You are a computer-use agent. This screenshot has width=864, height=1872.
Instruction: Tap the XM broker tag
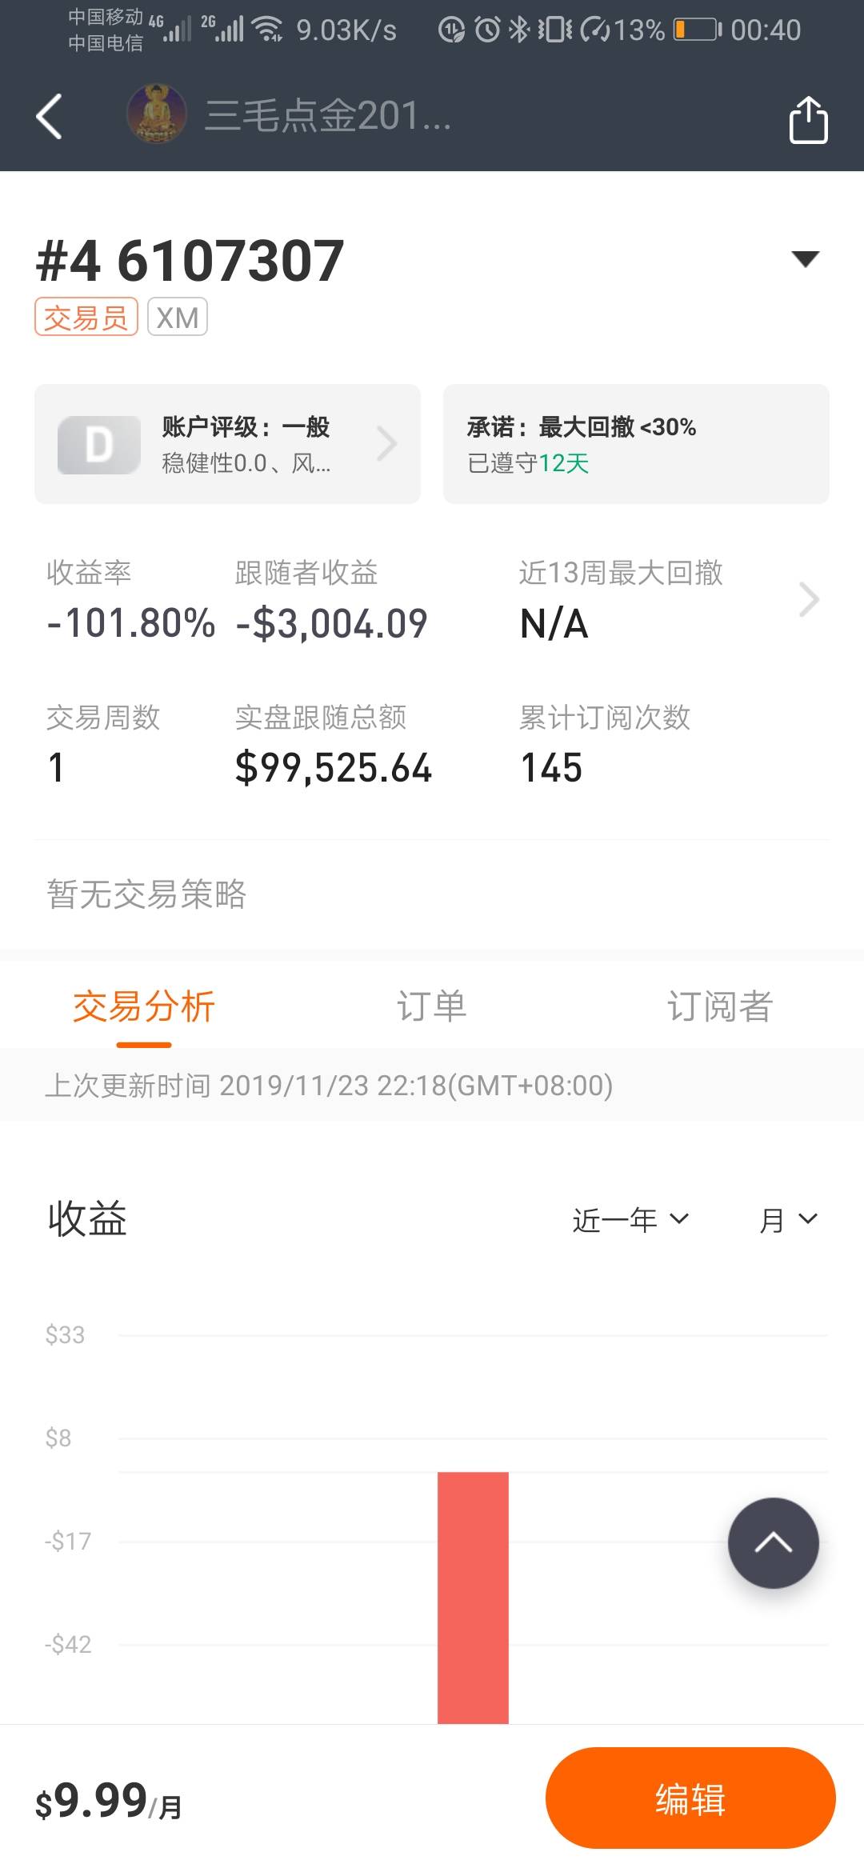[x=178, y=318]
